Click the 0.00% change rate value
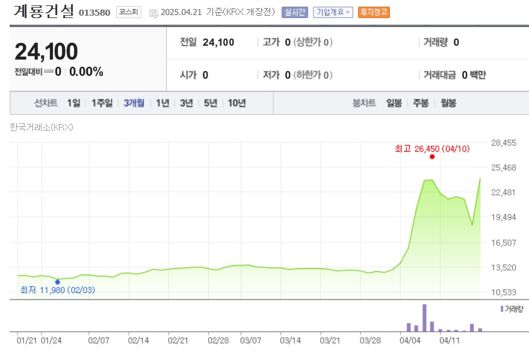Viewport: 529px width, 361px height. point(86,72)
